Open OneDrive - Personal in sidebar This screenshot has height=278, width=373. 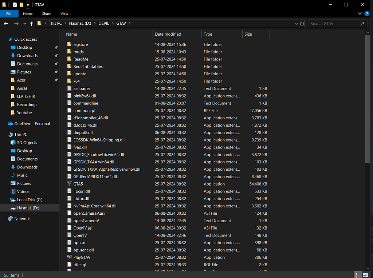32,124
